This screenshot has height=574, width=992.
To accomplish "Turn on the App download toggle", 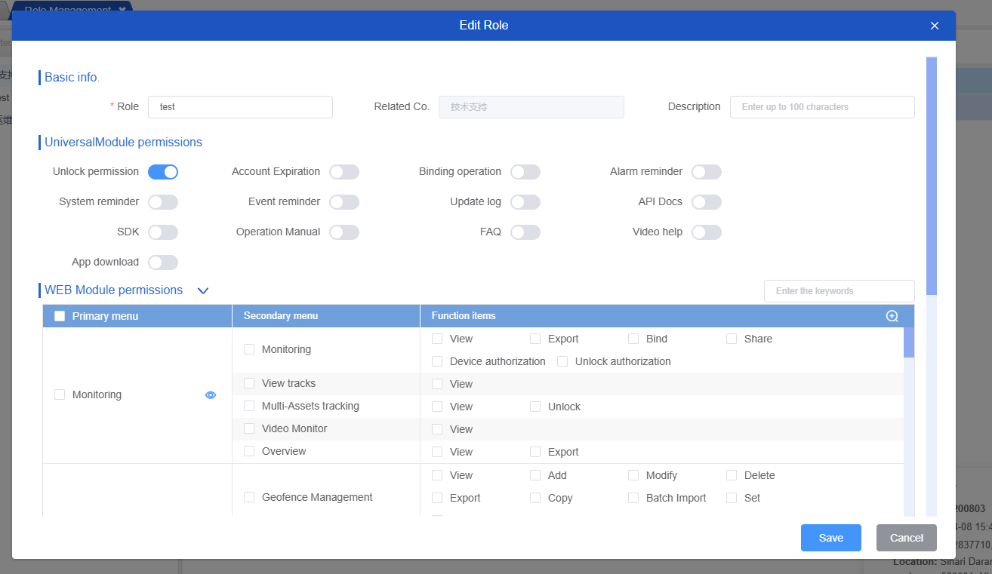I will [163, 262].
